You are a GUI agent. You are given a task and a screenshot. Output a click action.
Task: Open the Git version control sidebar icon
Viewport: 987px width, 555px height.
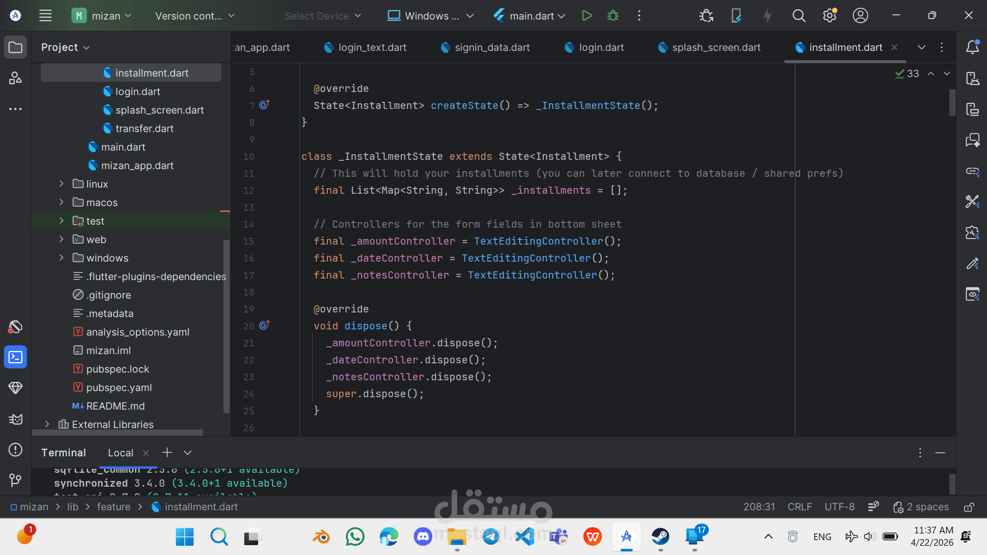(x=15, y=480)
